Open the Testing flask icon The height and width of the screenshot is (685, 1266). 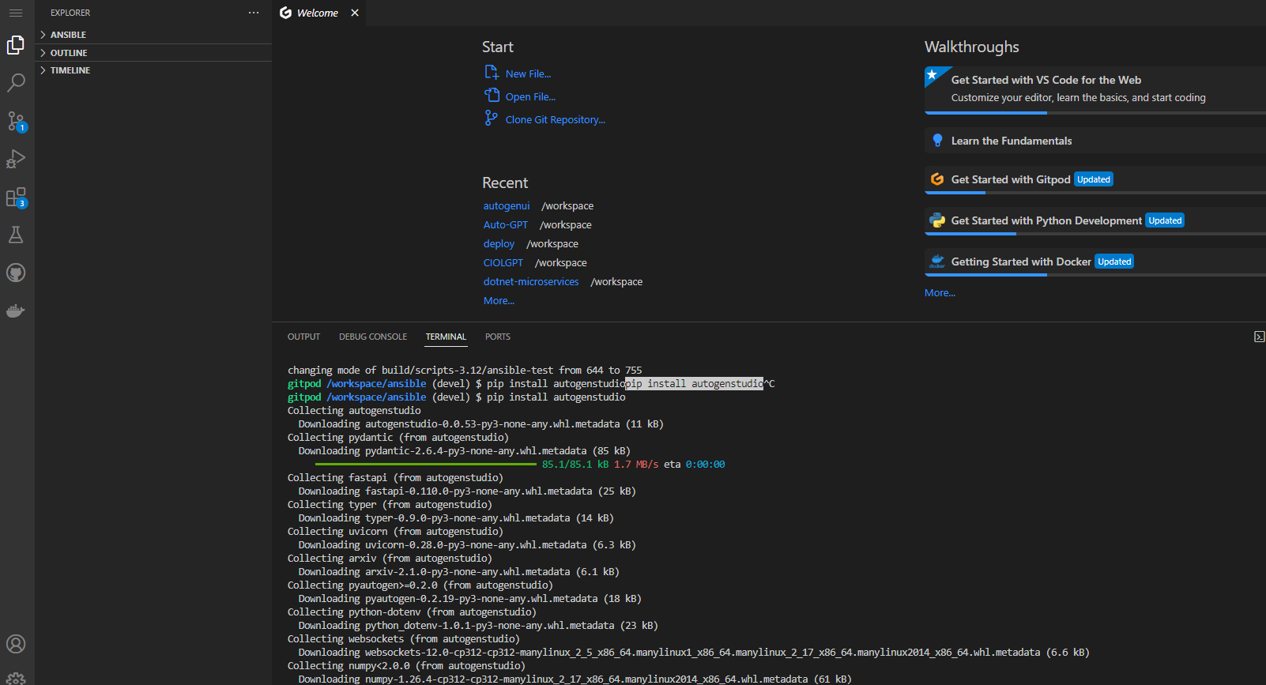click(x=16, y=235)
